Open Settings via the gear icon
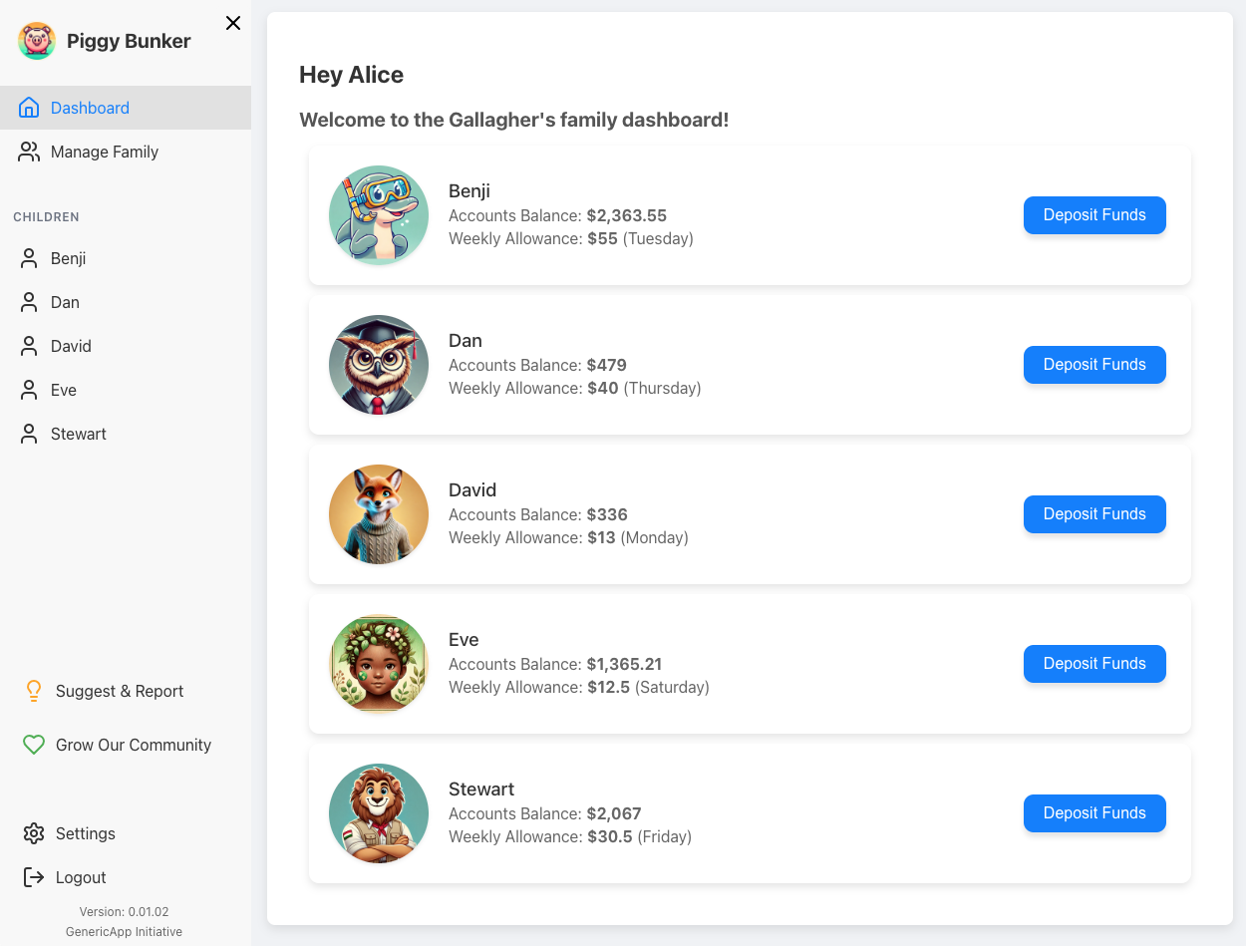Viewport: 1246px width, 946px height. tap(34, 833)
